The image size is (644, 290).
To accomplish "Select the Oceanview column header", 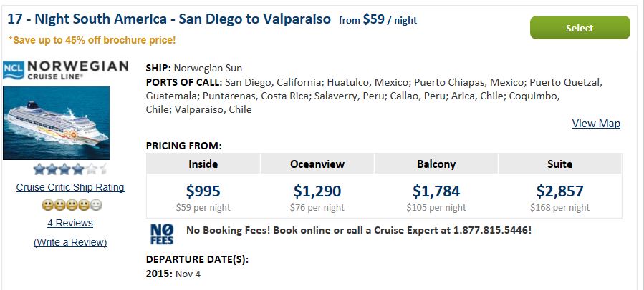I will coord(317,164).
